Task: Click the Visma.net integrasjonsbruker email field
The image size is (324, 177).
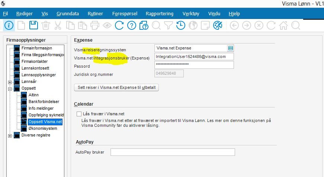Action: [x=194, y=57]
